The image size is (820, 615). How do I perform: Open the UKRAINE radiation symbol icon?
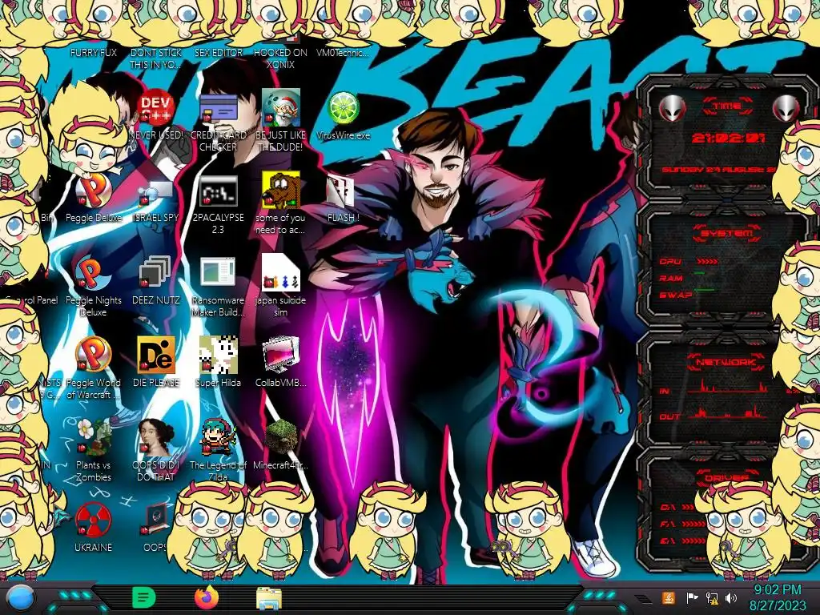(94, 519)
